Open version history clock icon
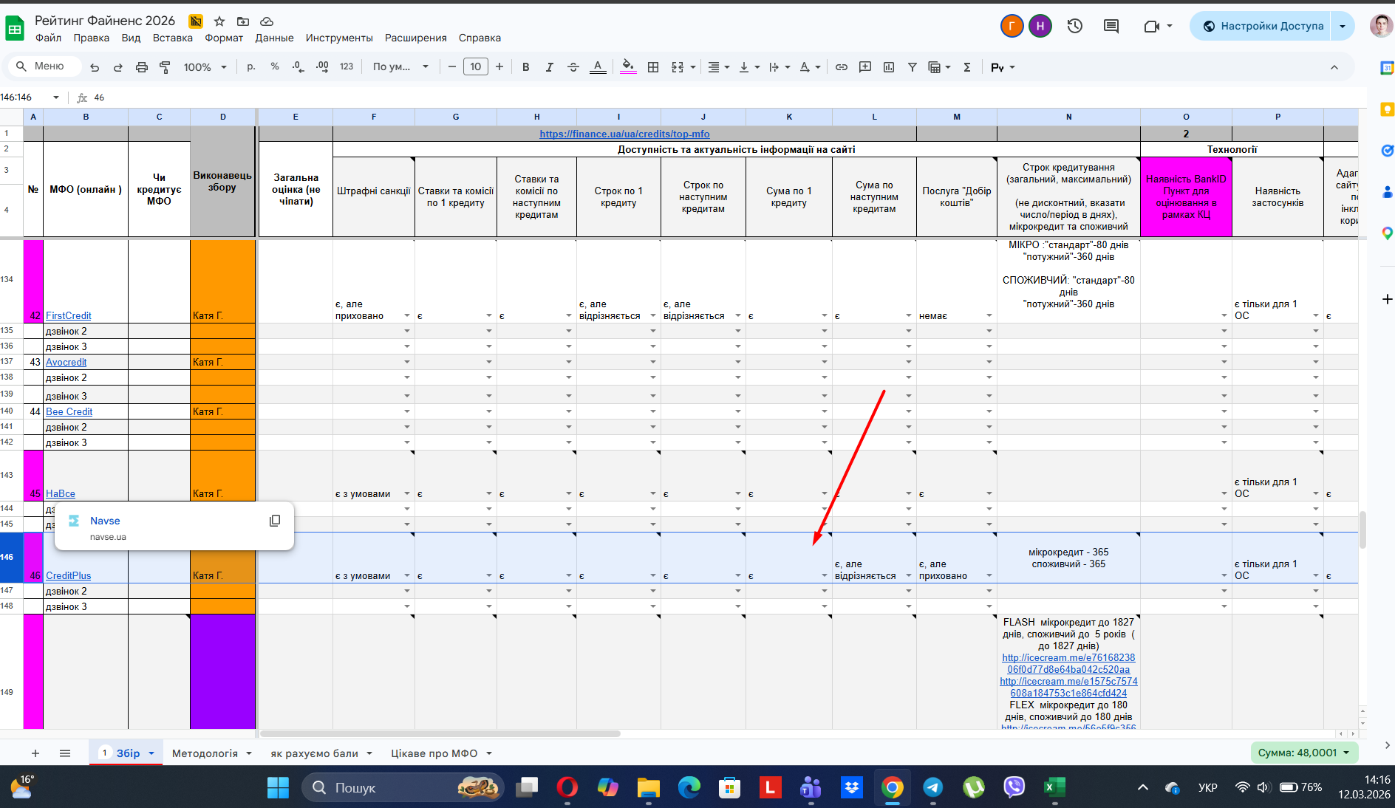The width and height of the screenshot is (1395, 808). click(x=1074, y=26)
